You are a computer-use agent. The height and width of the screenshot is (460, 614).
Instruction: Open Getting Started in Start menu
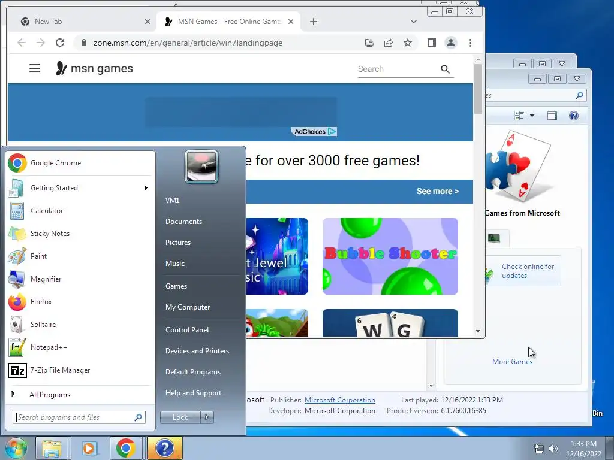pos(80,187)
